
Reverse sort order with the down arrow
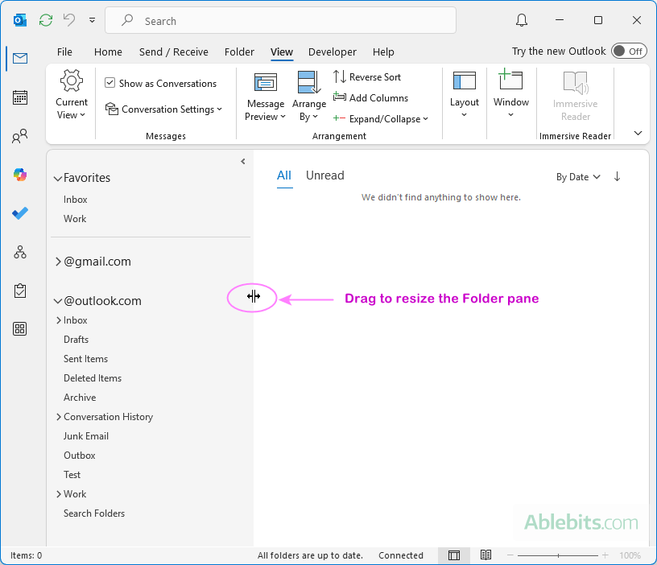617,177
